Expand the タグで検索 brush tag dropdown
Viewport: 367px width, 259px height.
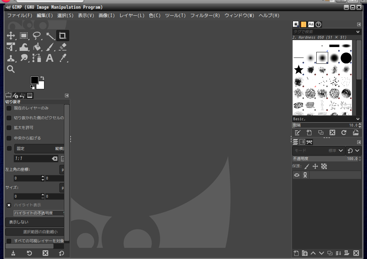(x=358, y=32)
